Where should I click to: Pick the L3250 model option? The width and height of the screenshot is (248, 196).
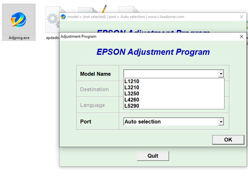click(x=132, y=94)
